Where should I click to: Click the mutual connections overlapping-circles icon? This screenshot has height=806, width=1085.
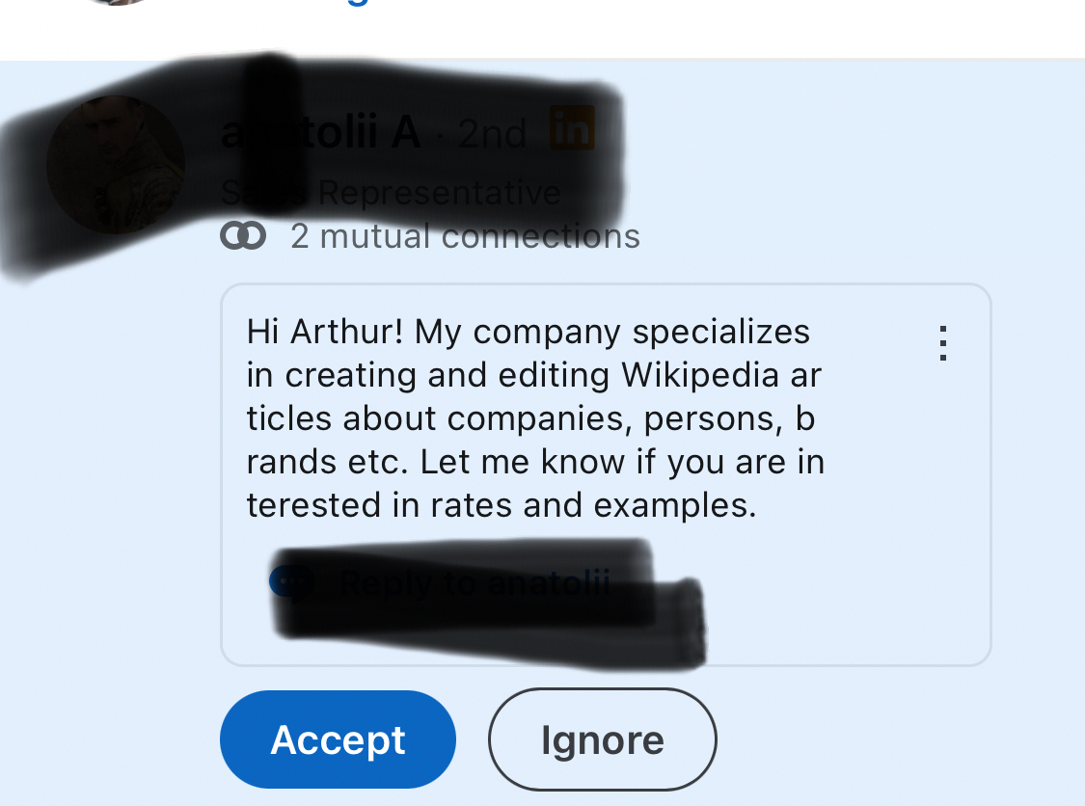click(243, 236)
